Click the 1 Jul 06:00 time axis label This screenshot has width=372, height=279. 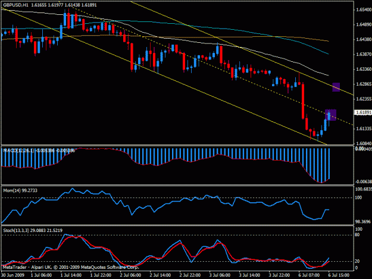click(41, 275)
